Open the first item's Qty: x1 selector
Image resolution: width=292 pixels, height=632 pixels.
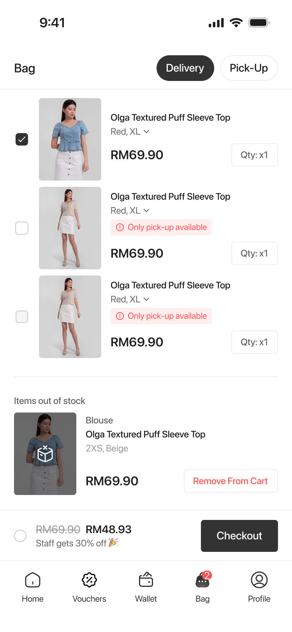coord(254,155)
